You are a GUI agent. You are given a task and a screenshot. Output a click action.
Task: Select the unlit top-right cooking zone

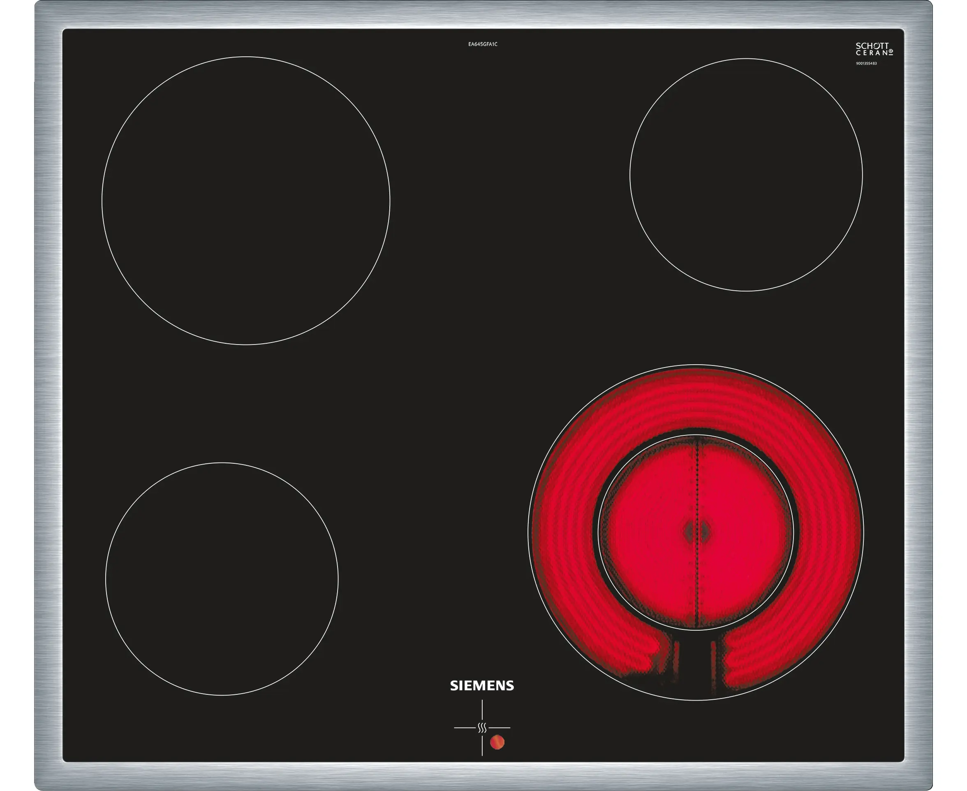(746, 174)
